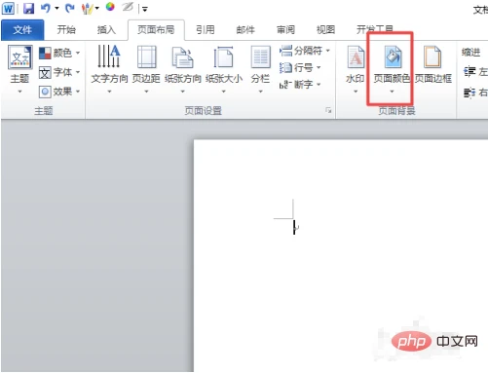Screen dimensions: 488x373
Task: Save the document with the floppy disk icon
Action: click(28, 9)
